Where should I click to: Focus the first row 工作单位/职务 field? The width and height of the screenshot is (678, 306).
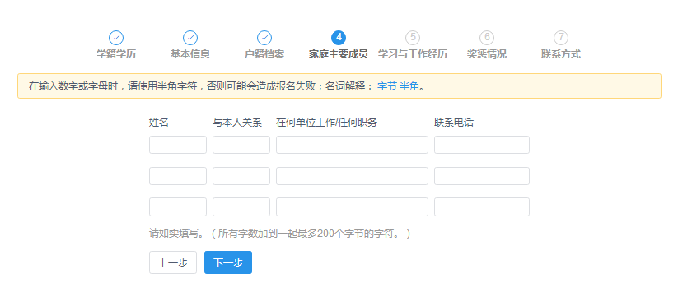click(x=352, y=145)
